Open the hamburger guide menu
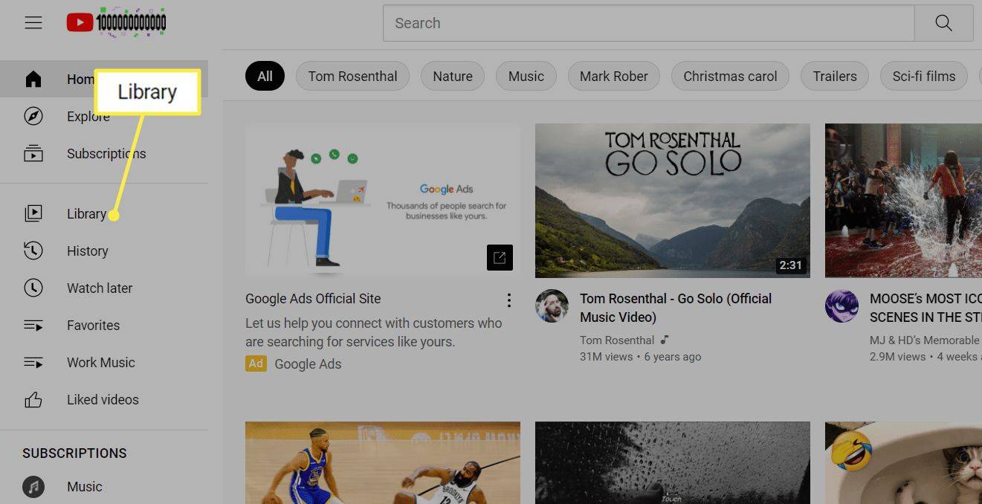The width and height of the screenshot is (982, 504). pos(33,23)
